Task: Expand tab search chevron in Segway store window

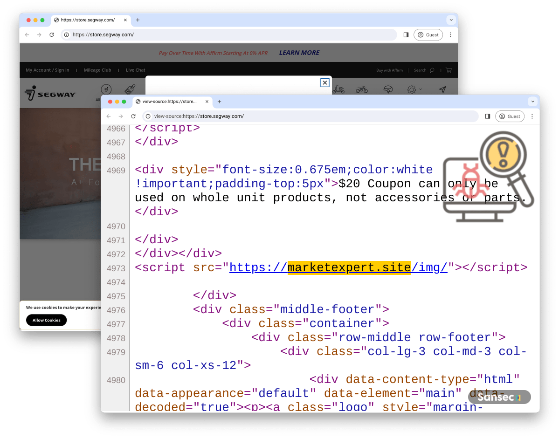Action: (x=450, y=20)
